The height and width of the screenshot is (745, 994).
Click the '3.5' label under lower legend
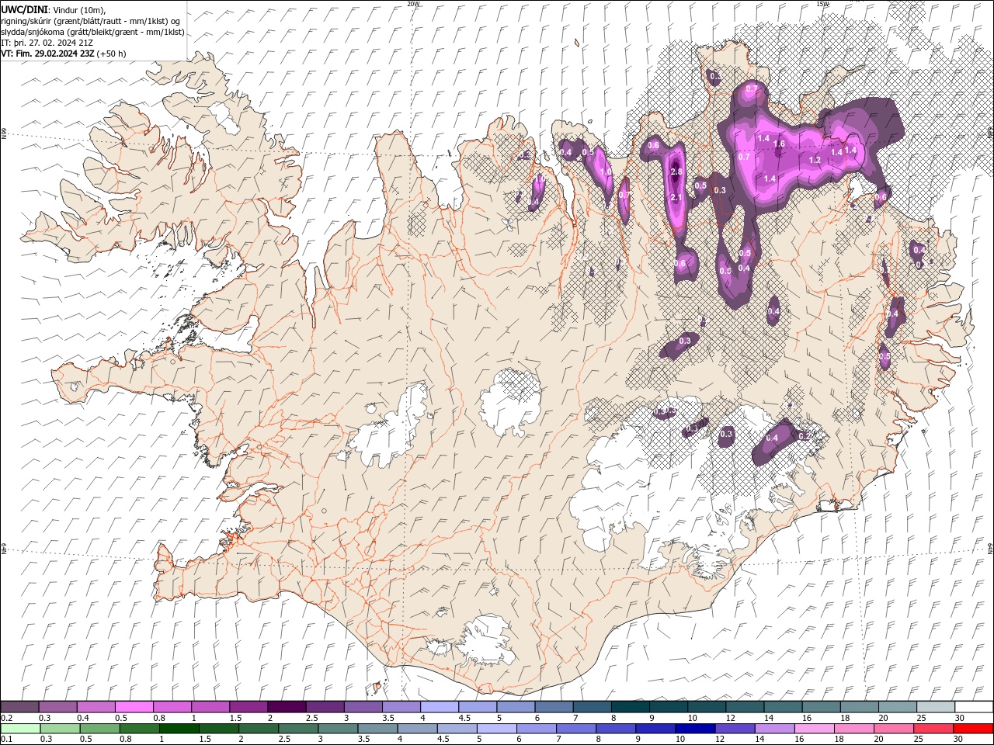[x=363, y=740]
